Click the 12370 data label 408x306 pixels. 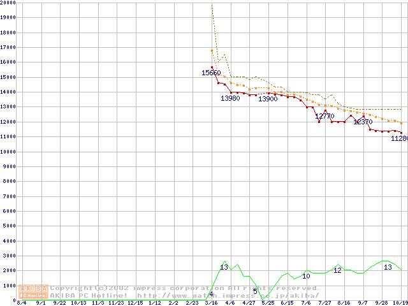[x=363, y=121]
